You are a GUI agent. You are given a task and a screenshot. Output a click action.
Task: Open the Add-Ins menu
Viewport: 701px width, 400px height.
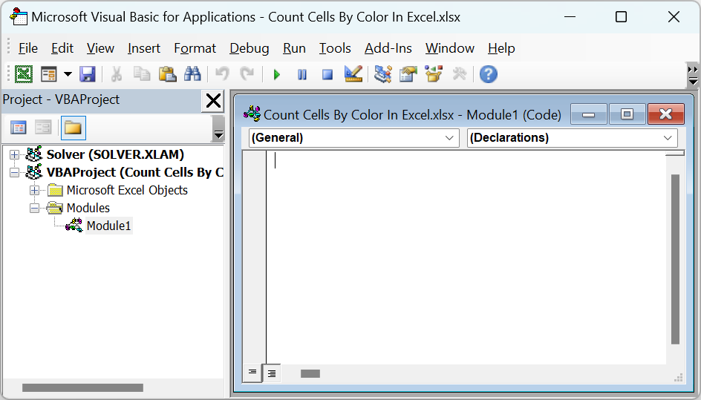(388, 48)
